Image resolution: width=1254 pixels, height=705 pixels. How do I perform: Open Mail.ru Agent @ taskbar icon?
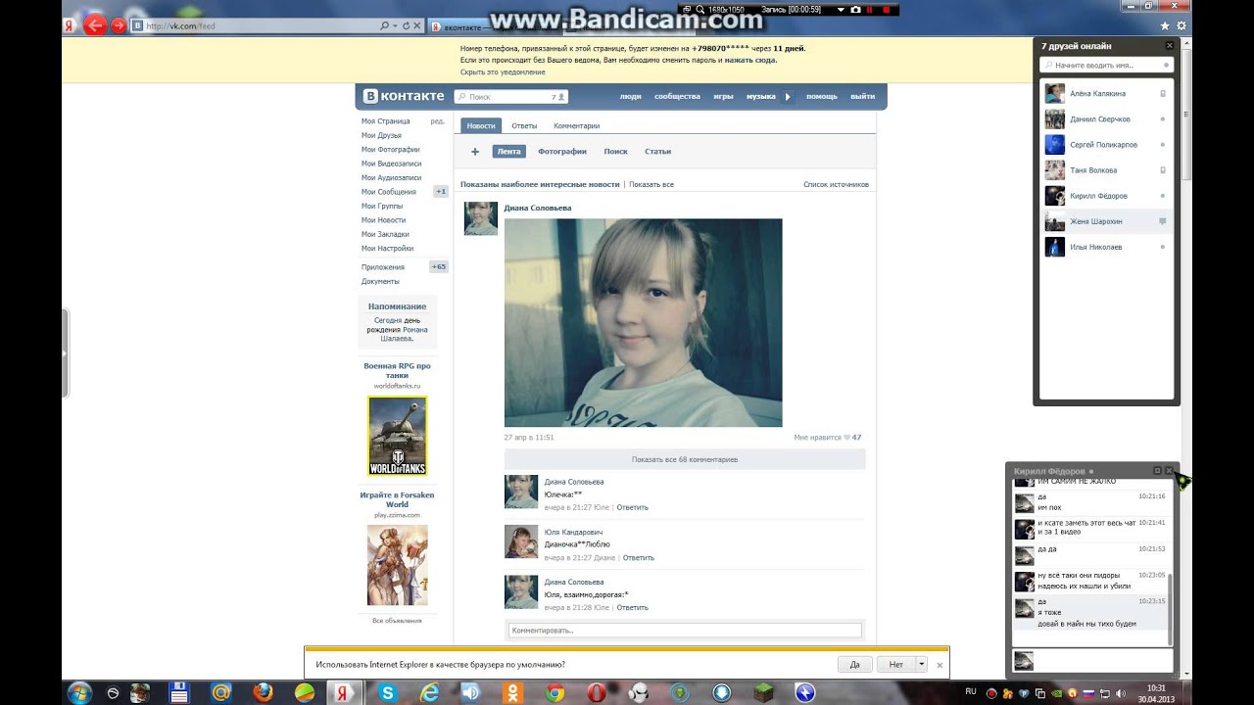tap(221, 692)
